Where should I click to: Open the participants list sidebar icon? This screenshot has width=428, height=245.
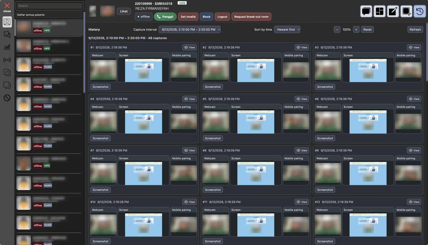[7, 22]
